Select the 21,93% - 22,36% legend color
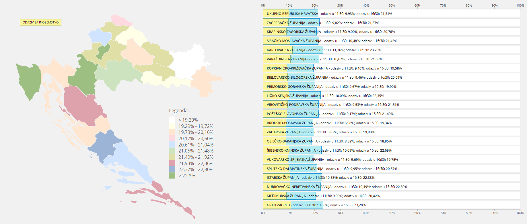Viewport: 527px width, 224px height. (x=172, y=163)
